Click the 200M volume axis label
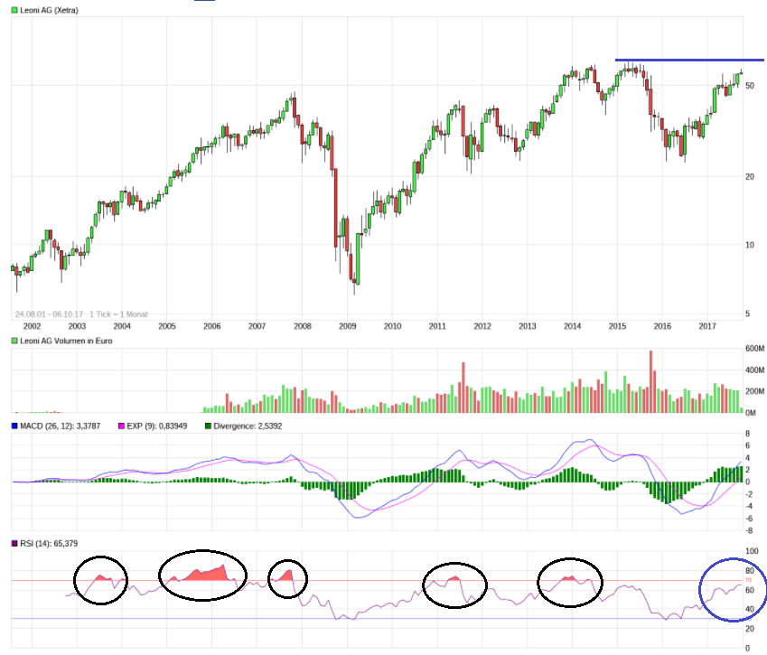This screenshot has height=655, width=767. pyautogui.click(x=754, y=391)
